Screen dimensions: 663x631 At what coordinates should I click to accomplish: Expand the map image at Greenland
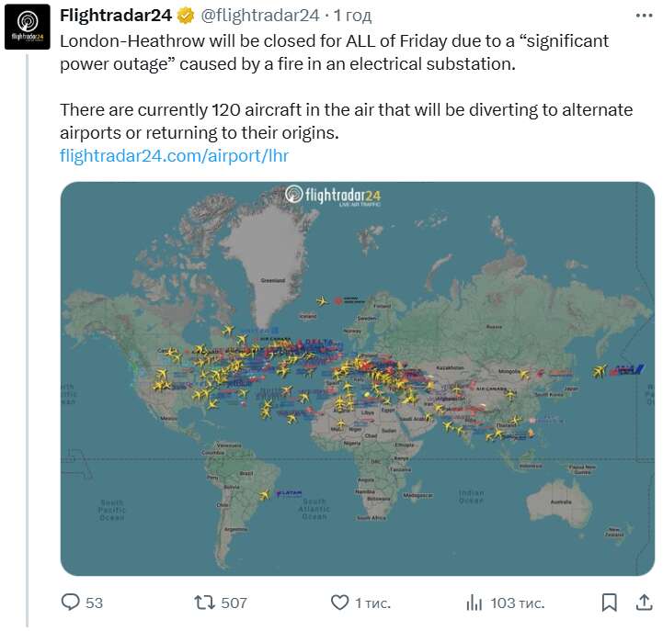pos(273,257)
